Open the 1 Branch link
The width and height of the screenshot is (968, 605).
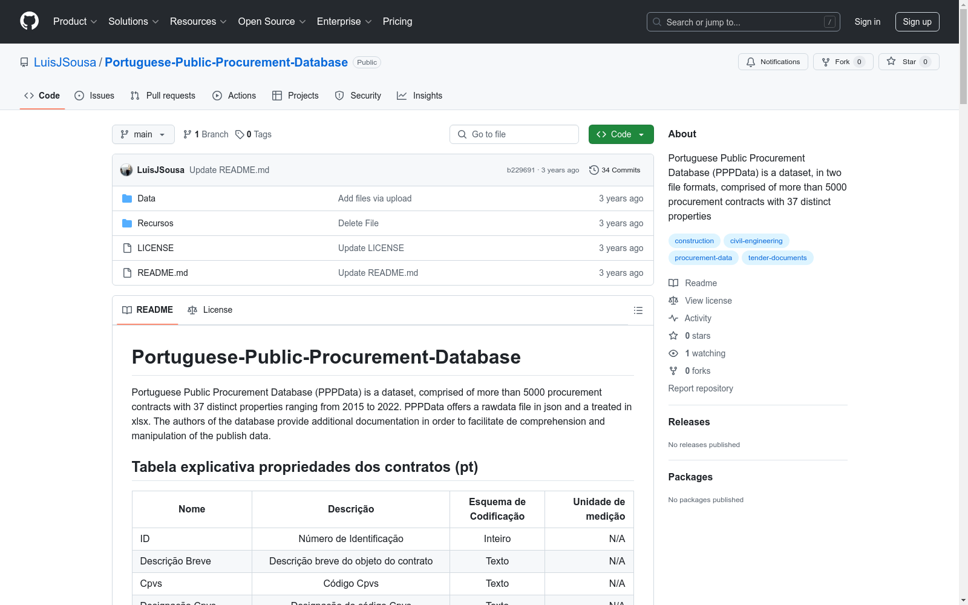206,134
